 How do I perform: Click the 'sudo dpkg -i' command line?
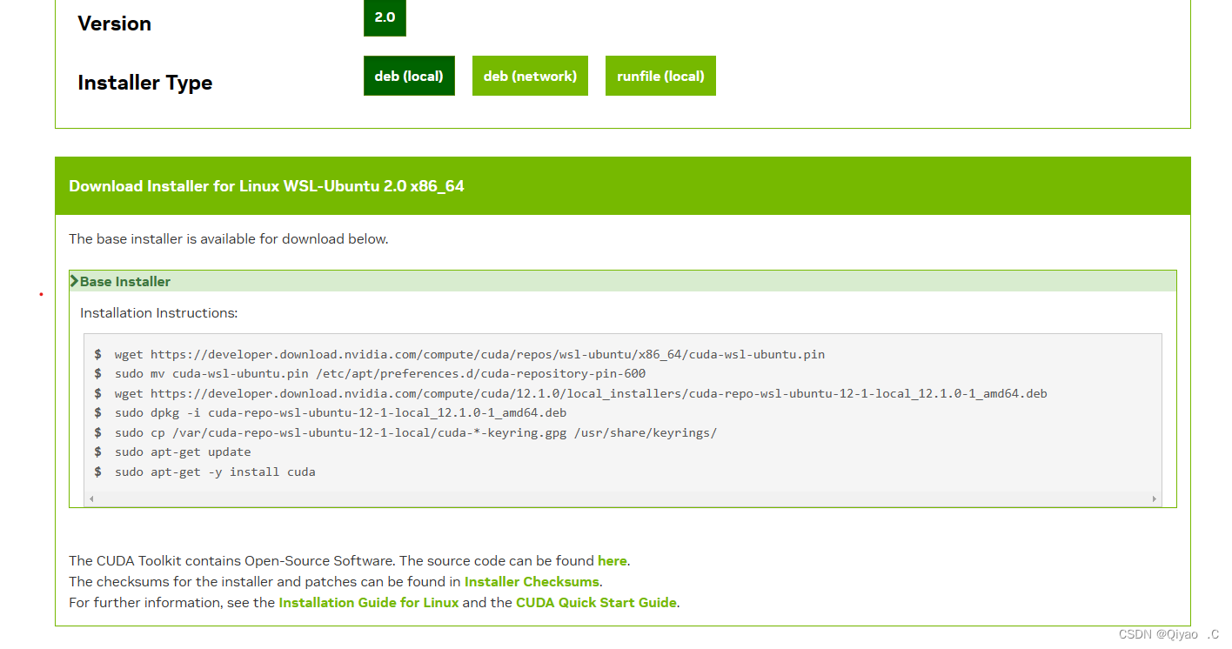pyautogui.click(x=340, y=413)
